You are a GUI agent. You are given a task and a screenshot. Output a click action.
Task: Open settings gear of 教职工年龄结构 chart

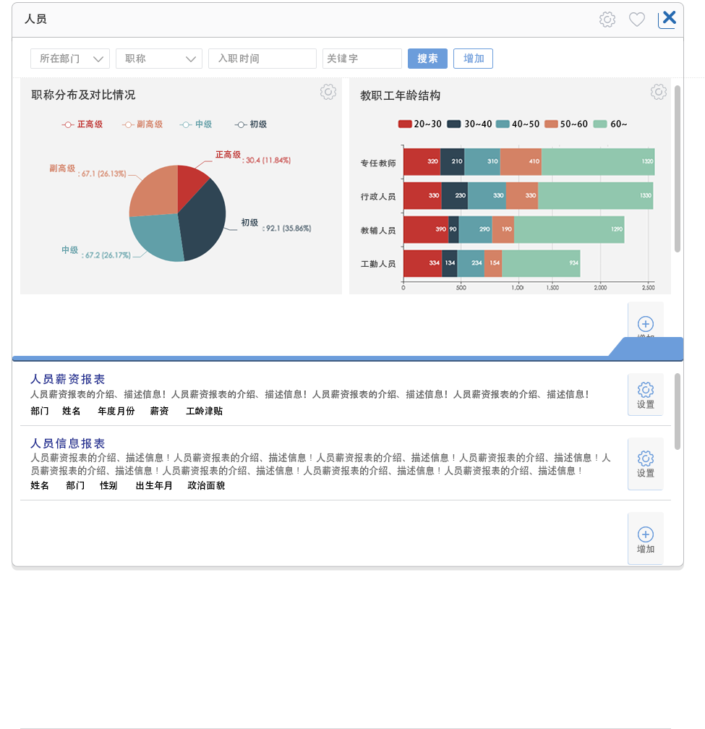point(658,92)
